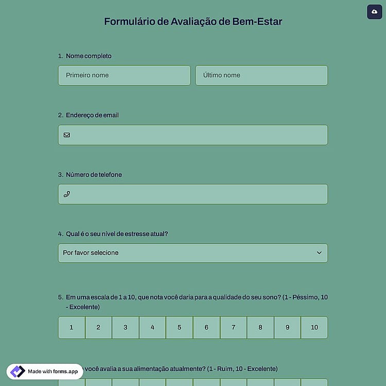
Task: Open the Made with forms.app link
Action: pyautogui.click(x=45, y=372)
